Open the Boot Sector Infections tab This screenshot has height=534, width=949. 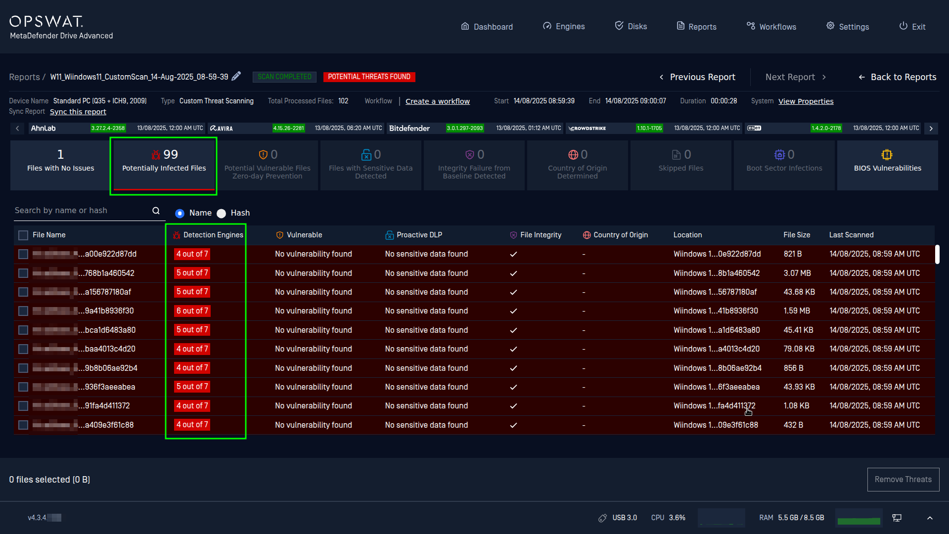pyautogui.click(x=784, y=165)
